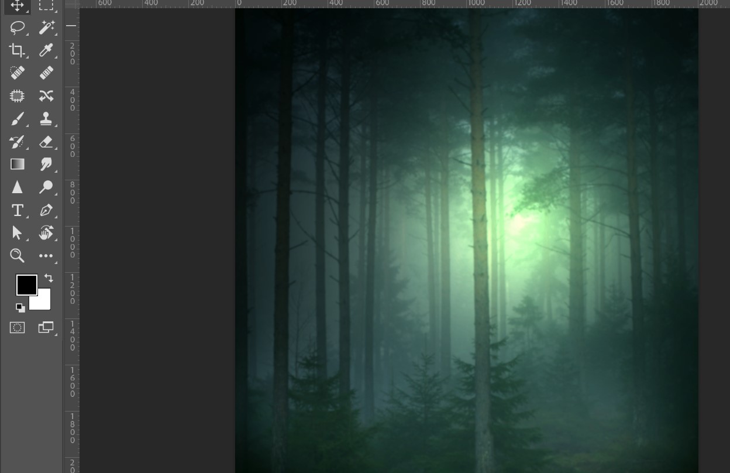The image size is (730, 473).
Task: Swap foreground and background colors
Action: coord(49,279)
